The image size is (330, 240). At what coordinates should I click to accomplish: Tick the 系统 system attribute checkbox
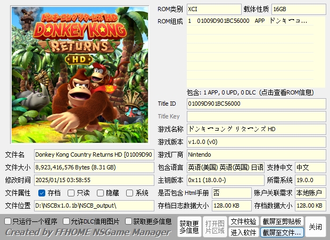130,193
